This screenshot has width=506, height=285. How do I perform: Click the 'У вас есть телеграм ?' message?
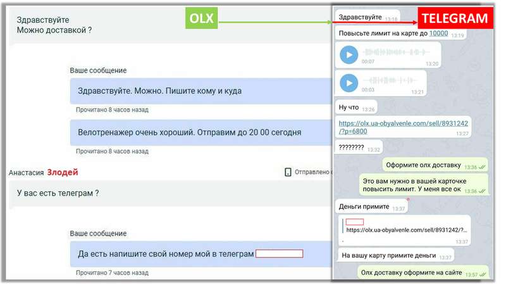(x=58, y=194)
